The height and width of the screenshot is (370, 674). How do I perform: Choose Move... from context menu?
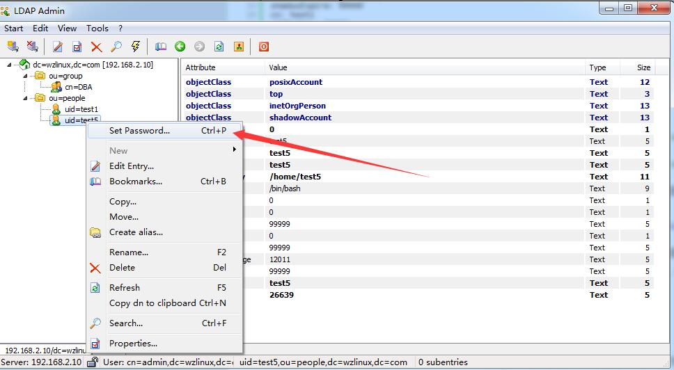click(x=166, y=217)
